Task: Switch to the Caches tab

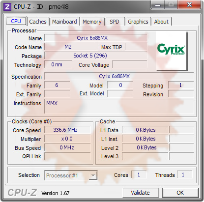Action: (x=38, y=22)
